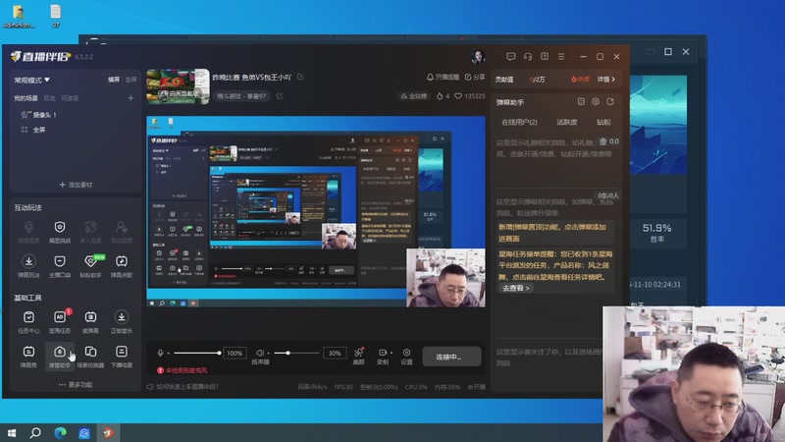
Task: Open the Windows Start menu
Action: (x=12, y=432)
